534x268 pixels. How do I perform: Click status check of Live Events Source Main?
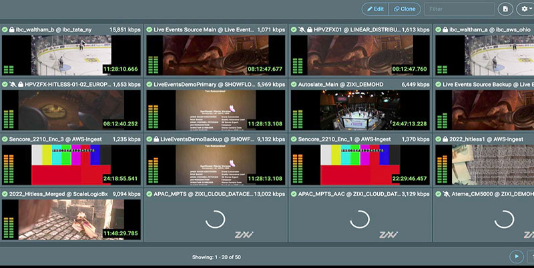pos(149,30)
